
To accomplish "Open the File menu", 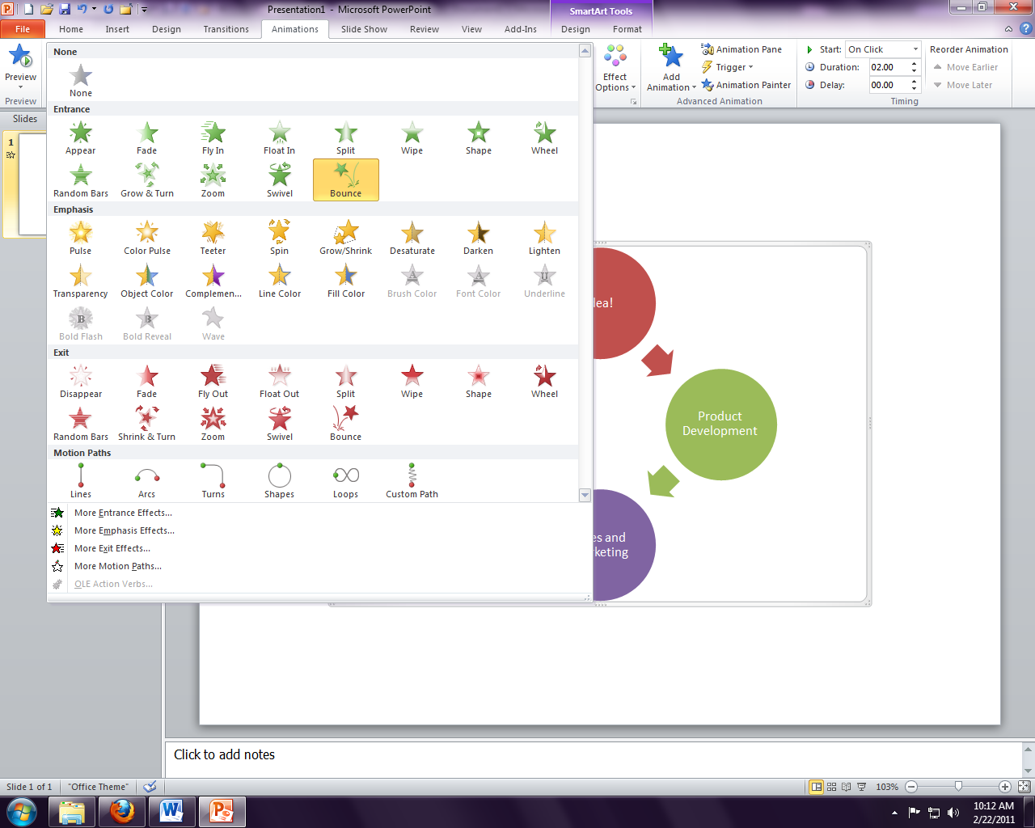I will coord(23,29).
